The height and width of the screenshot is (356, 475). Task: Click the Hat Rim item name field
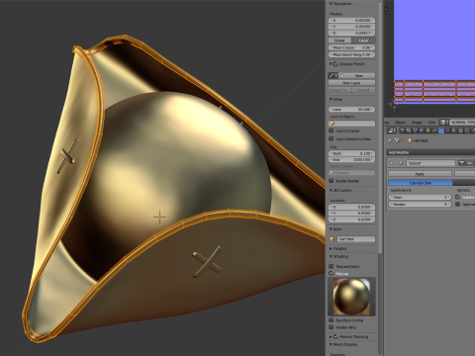tap(355, 239)
